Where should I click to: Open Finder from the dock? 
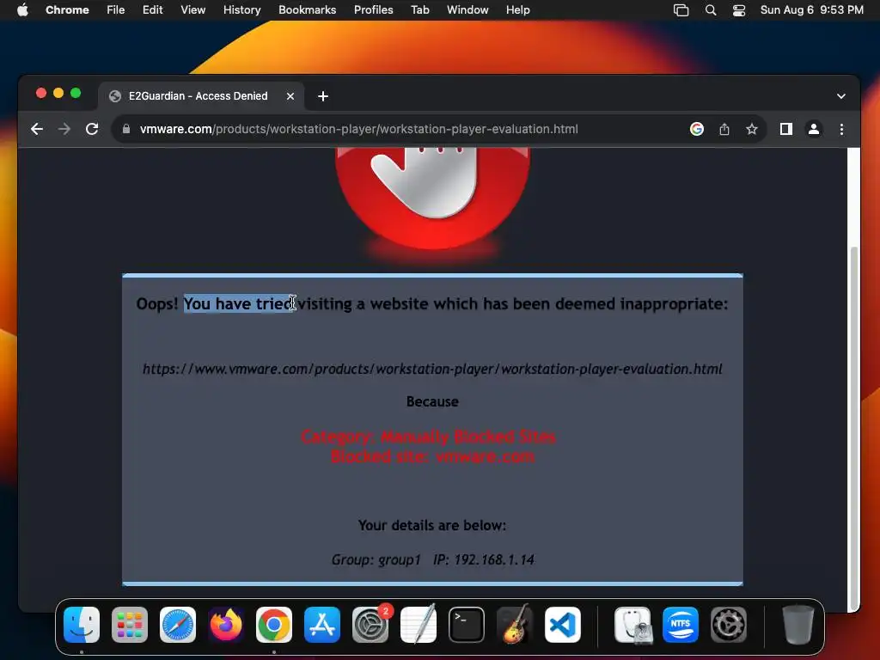[x=82, y=625]
